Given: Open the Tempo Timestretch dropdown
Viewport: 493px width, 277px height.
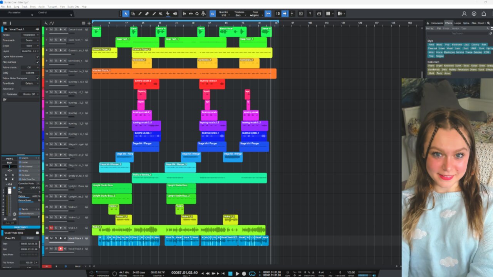Looking at the screenshot, I should 30,35.
